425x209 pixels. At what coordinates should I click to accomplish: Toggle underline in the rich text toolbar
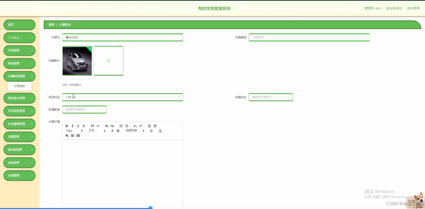coord(78,126)
